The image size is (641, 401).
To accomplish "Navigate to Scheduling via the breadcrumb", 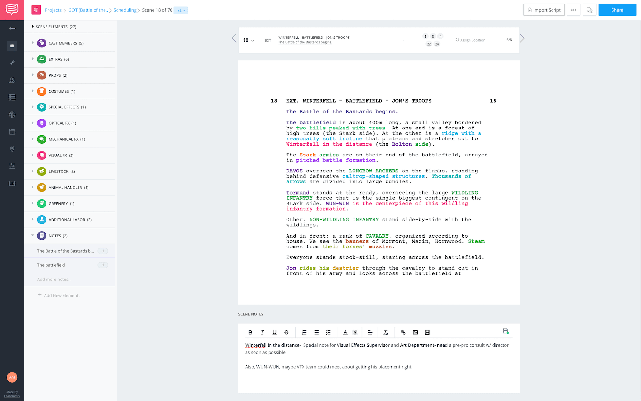I will (x=125, y=10).
